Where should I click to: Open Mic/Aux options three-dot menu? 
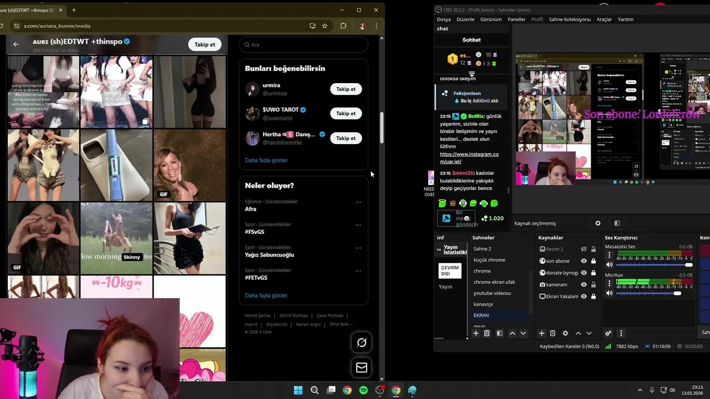(x=609, y=283)
